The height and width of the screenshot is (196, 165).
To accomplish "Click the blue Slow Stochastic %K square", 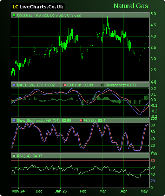I will coord(14,120).
